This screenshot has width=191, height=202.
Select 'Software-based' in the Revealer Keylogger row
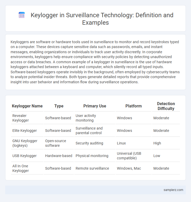pyautogui.click(x=59, y=118)
